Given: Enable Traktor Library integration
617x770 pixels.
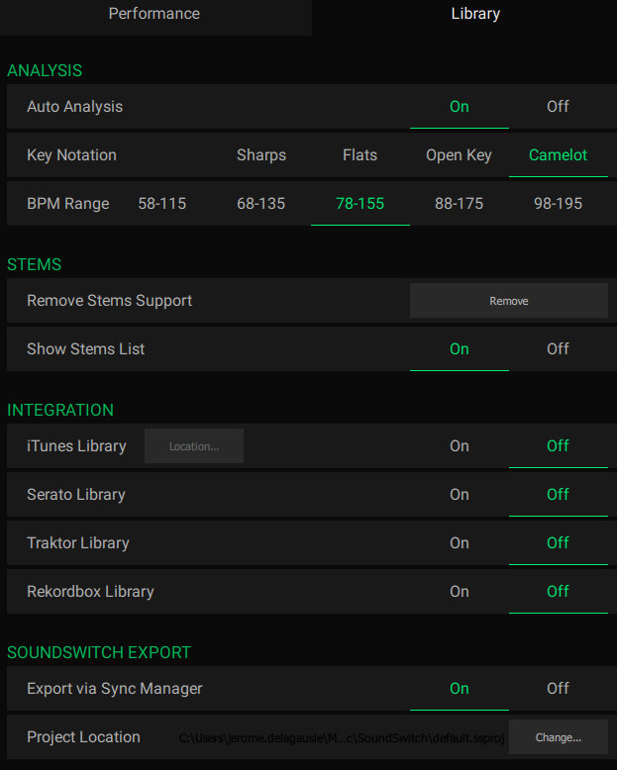Looking at the screenshot, I should coord(460,543).
